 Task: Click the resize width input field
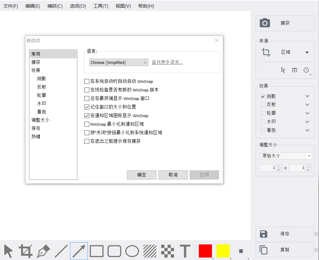(x=268, y=168)
